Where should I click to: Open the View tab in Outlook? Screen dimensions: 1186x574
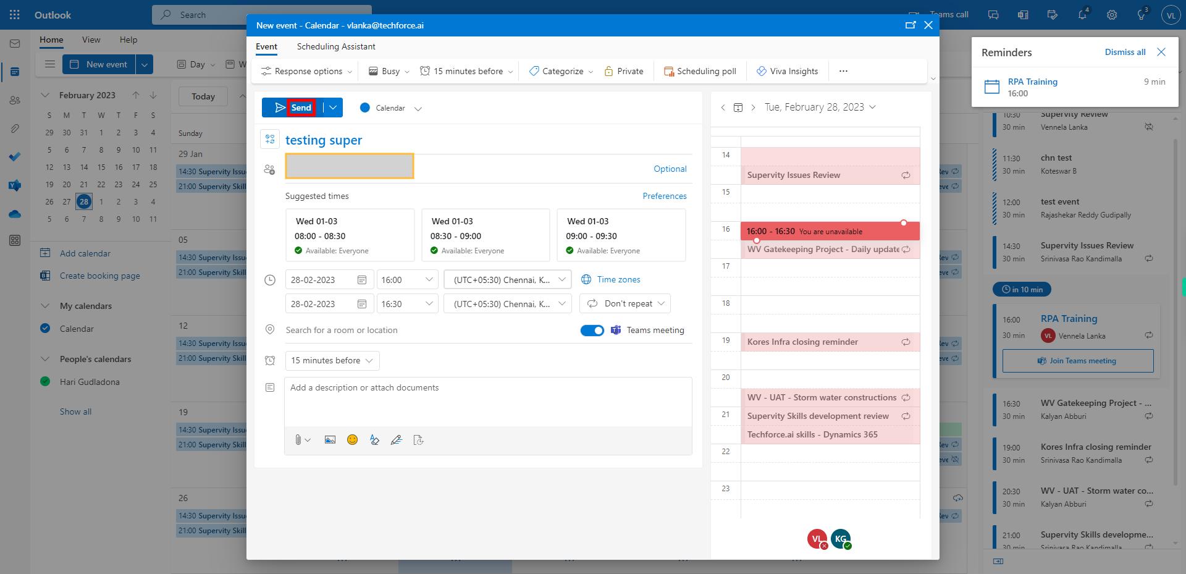click(x=91, y=40)
